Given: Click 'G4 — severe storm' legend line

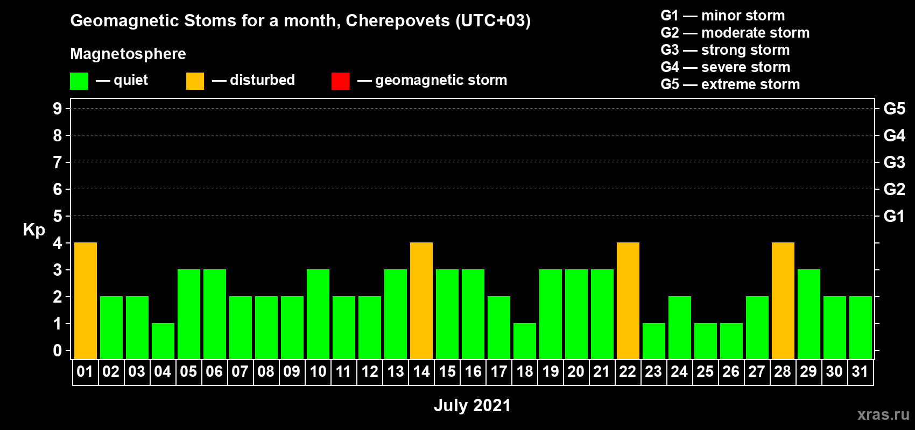Looking at the screenshot, I should tap(726, 67).
